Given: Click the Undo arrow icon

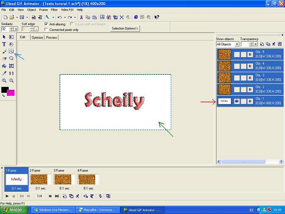Looking at the screenshot, I should 60,17.
